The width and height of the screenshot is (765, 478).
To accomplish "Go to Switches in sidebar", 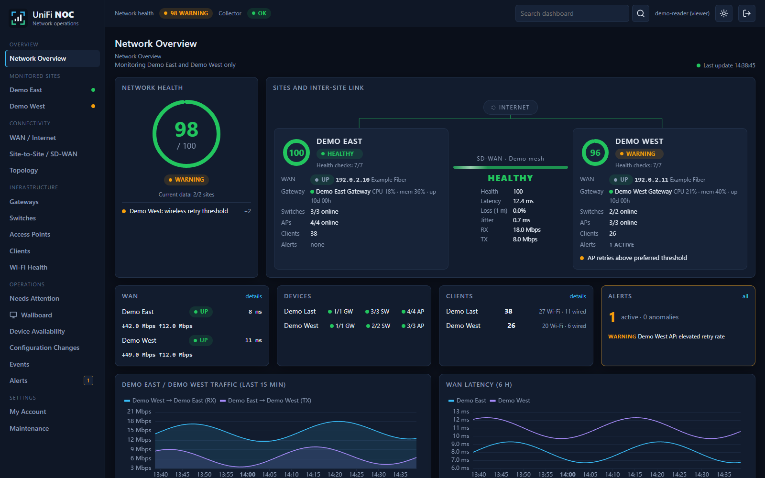I will click(53, 218).
